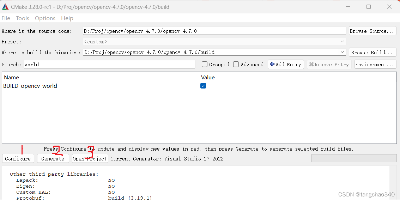Click the source code path field

(x=214, y=31)
